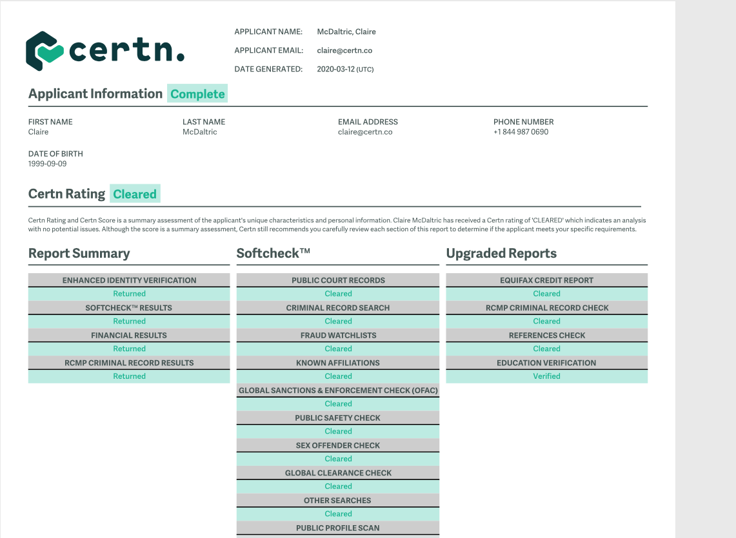Expand the Global Sanctions & Enforcement Check
The width and height of the screenshot is (736, 538).
338,390
